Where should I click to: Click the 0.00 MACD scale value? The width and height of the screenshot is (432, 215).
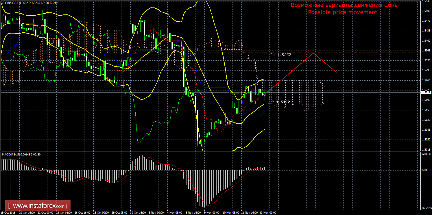click(x=424, y=170)
